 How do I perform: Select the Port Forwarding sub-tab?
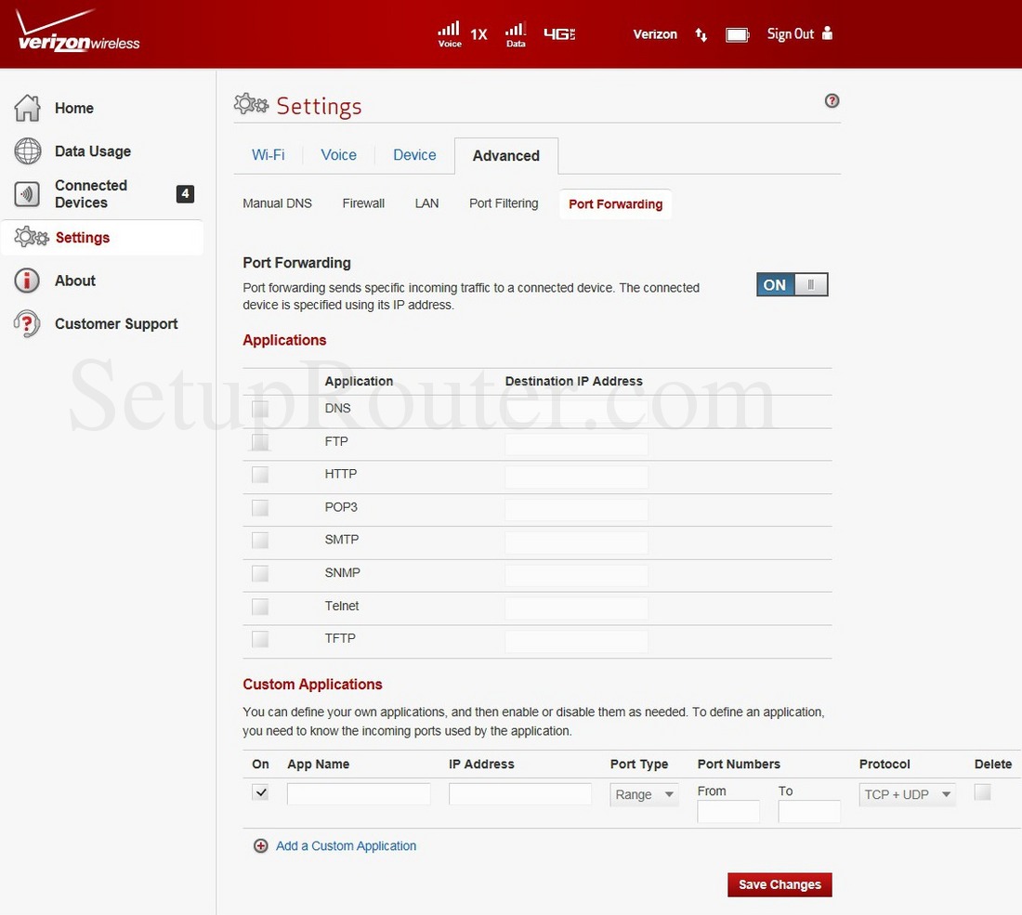point(615,204)
